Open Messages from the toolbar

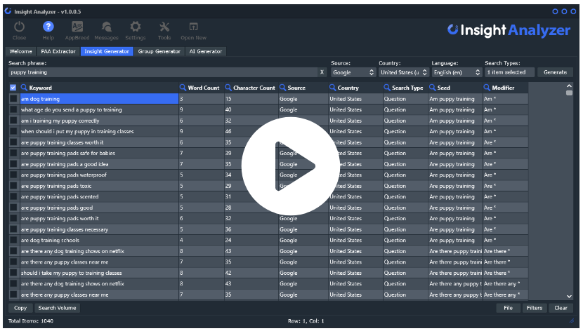tap(106, 27)
